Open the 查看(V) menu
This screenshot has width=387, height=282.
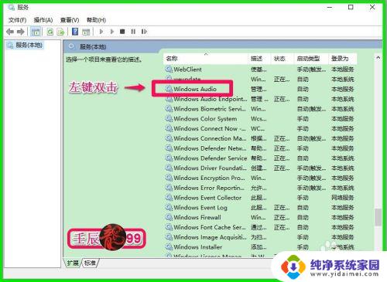pyautogui.click(x=70, y=20)
